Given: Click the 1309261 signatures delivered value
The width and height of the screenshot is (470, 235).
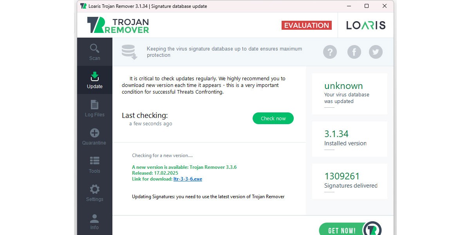Looking at the screenshot, I should (342, 176).
